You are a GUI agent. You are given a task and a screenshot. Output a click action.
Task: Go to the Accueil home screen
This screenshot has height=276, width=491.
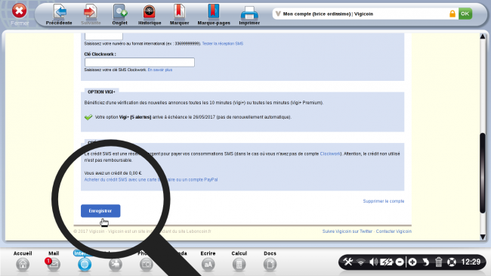(23, 265)
